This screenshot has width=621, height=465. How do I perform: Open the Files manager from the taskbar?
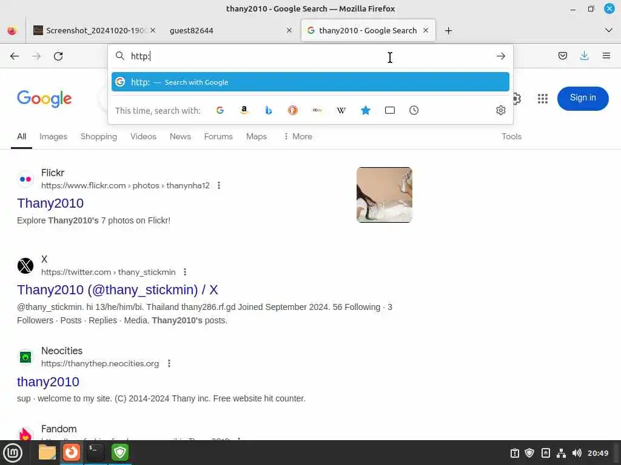[47, 452]
